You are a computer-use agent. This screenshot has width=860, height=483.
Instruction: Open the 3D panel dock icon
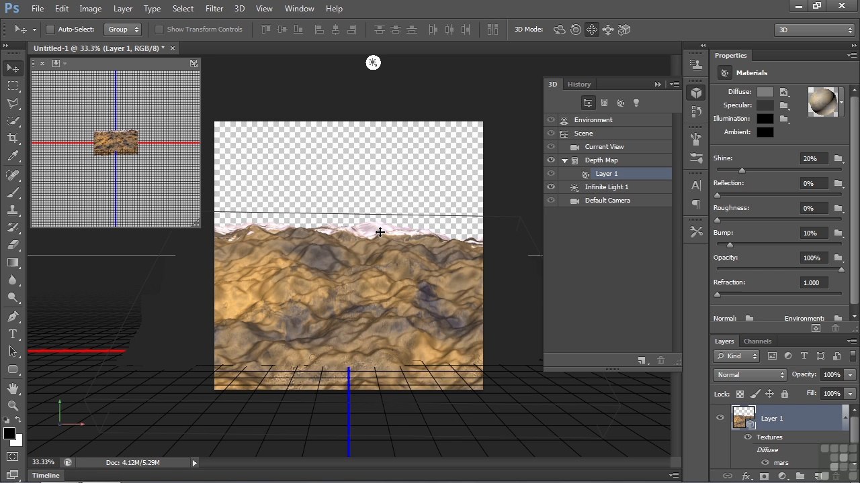pyautogui.click(x=697, y=93)
